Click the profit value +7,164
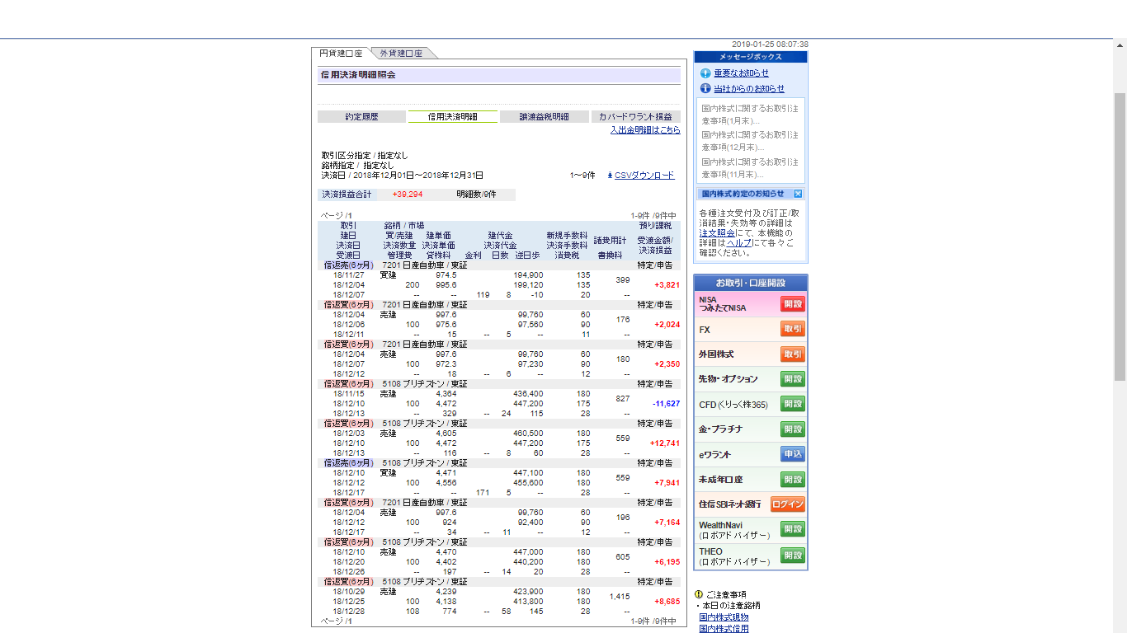 coord(667,523)
